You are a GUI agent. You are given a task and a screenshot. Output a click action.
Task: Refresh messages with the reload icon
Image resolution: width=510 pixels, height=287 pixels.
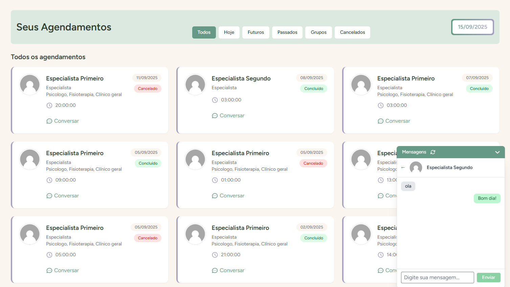433,152
